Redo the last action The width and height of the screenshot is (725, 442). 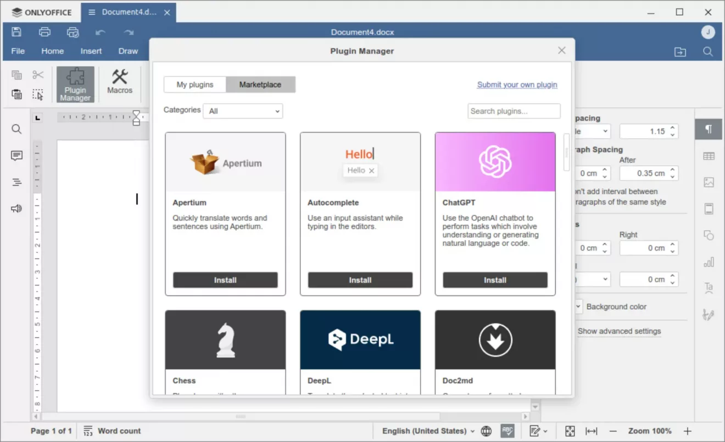129,32
